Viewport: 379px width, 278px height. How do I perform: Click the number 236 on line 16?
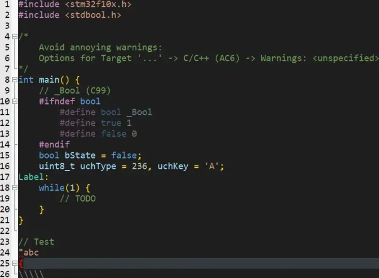[140, 167]
